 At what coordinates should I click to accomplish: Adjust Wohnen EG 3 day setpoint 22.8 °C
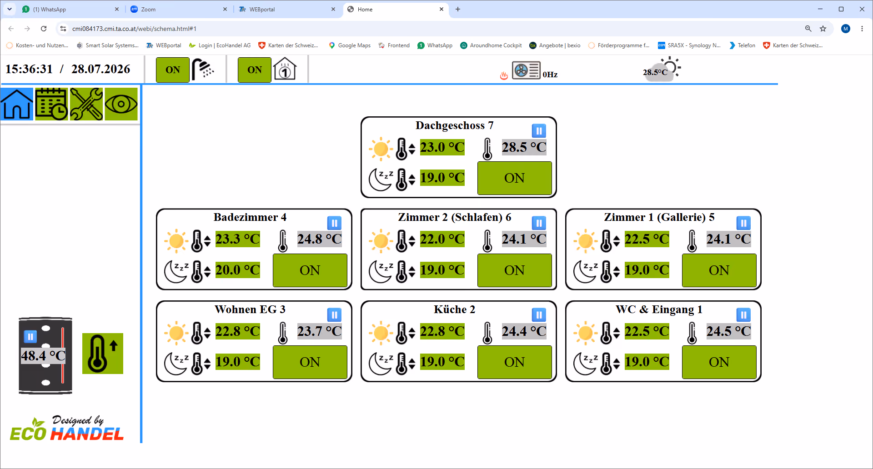coord(238,331)
